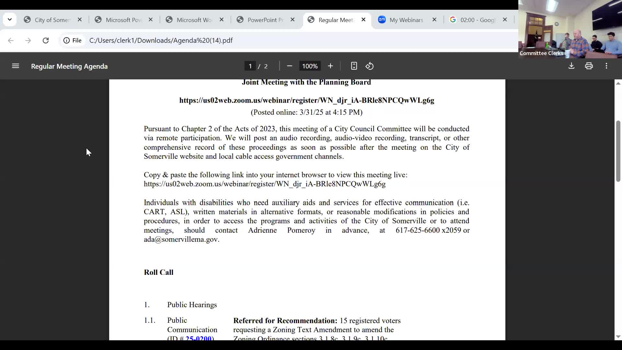Switch to the PowerPoint Pr tab
The image size is (622, 350).
click(265, 20)
